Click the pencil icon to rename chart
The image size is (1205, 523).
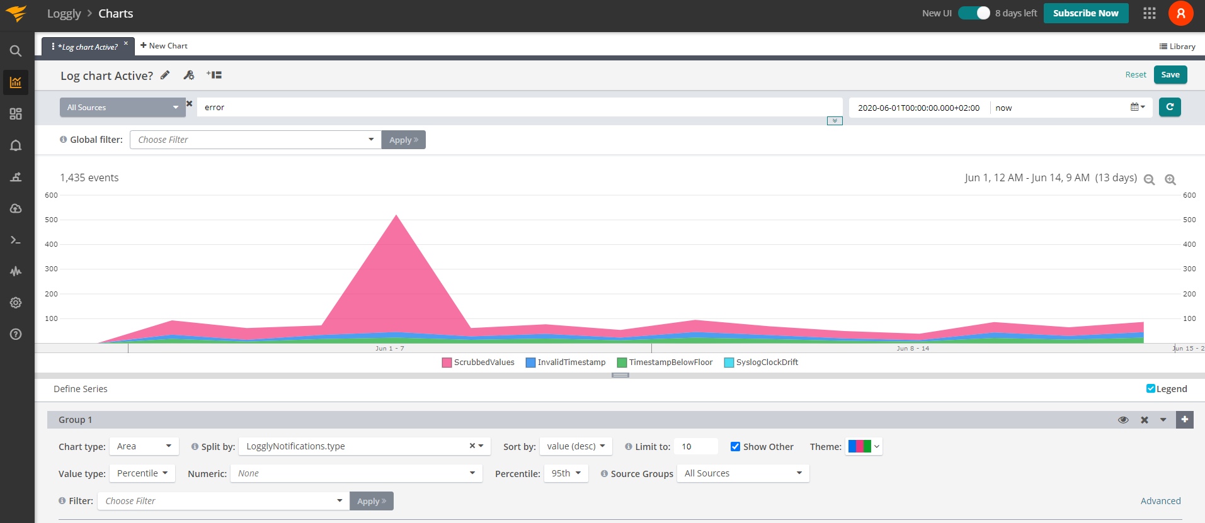pos(165,76)
